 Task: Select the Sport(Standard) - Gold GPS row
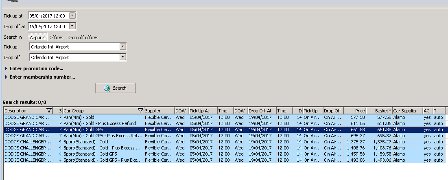[x=224, y=154]
